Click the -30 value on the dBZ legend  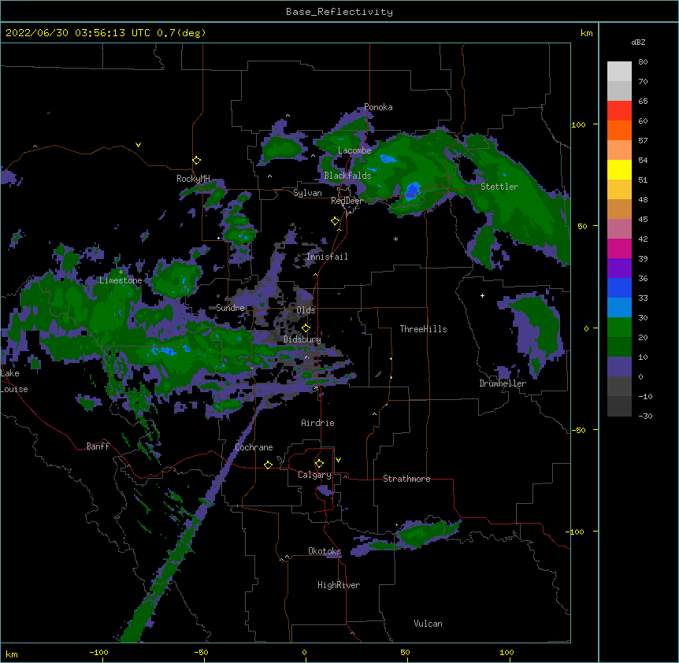pyautogui.click(x=645, y=416)
